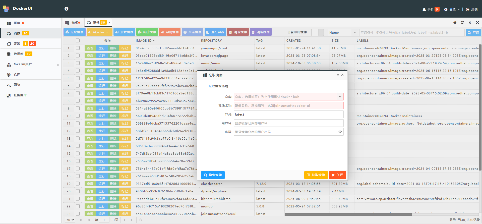The height and width of the screenshot is (224, 482).
Task: Click the home icon in tab bar
Action: (x=455, y=23)
